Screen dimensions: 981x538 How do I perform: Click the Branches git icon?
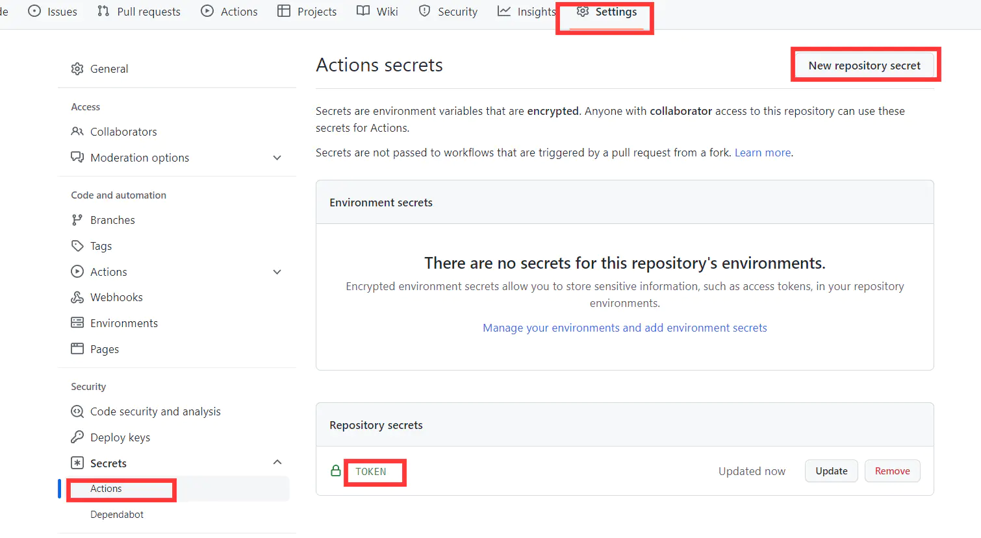[77, 220]
